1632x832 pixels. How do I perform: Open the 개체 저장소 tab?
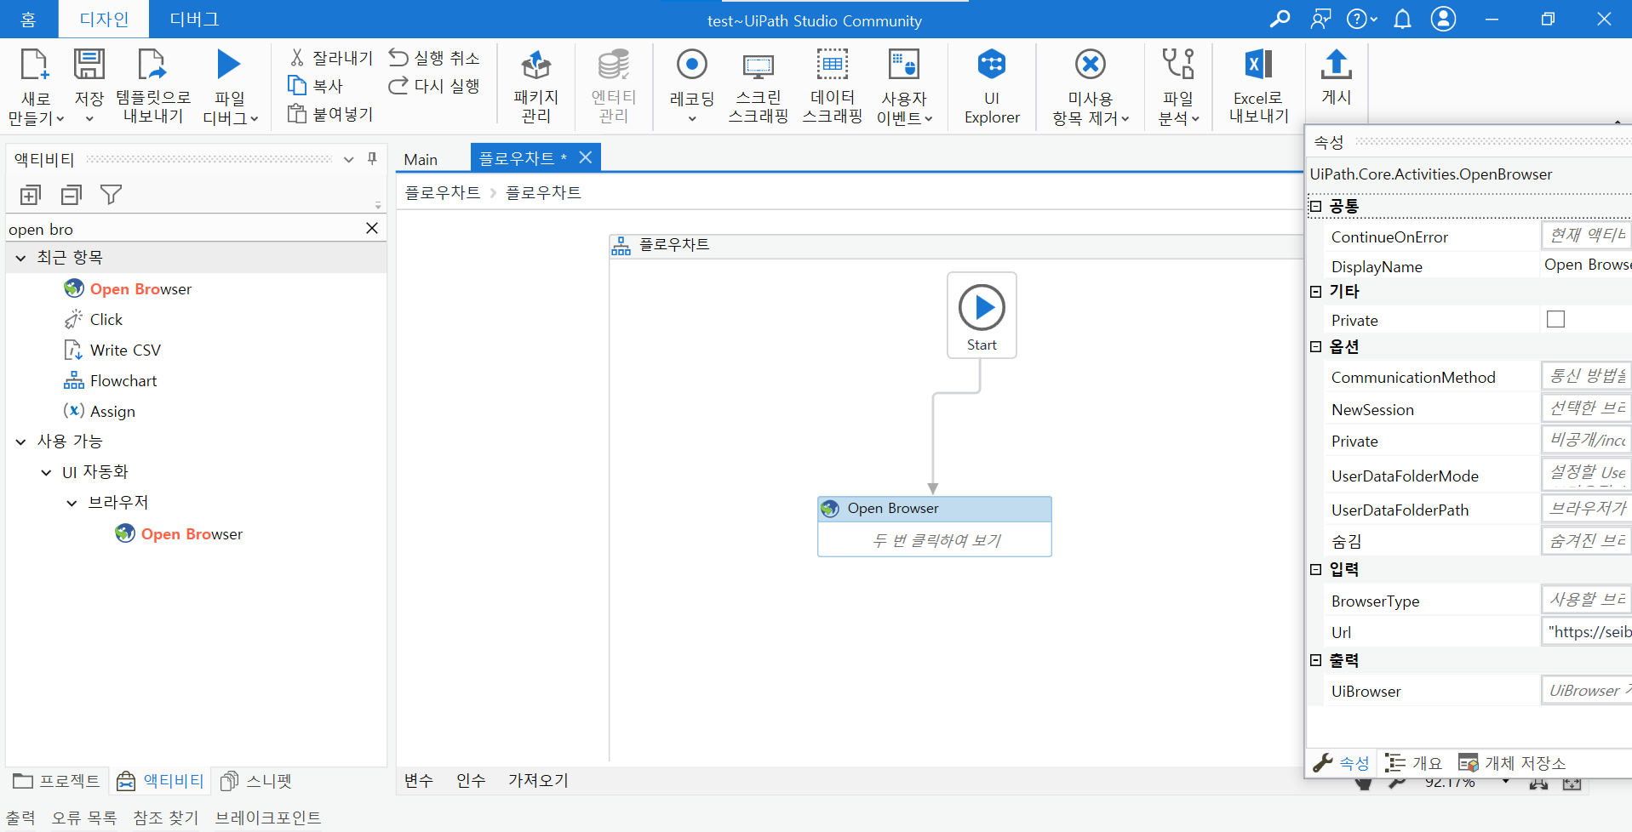pyautogui.click(x=1512, y=763)
